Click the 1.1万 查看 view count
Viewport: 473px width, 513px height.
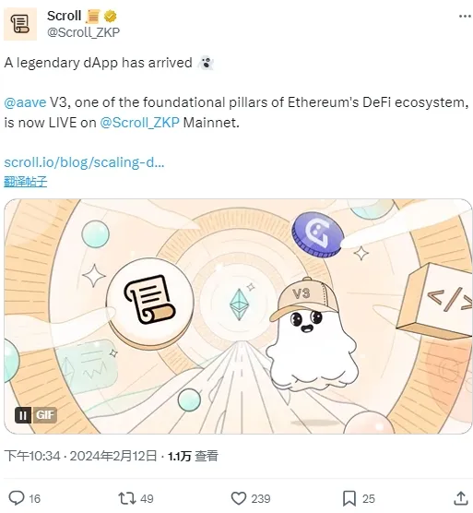click(x=193, y=456)
